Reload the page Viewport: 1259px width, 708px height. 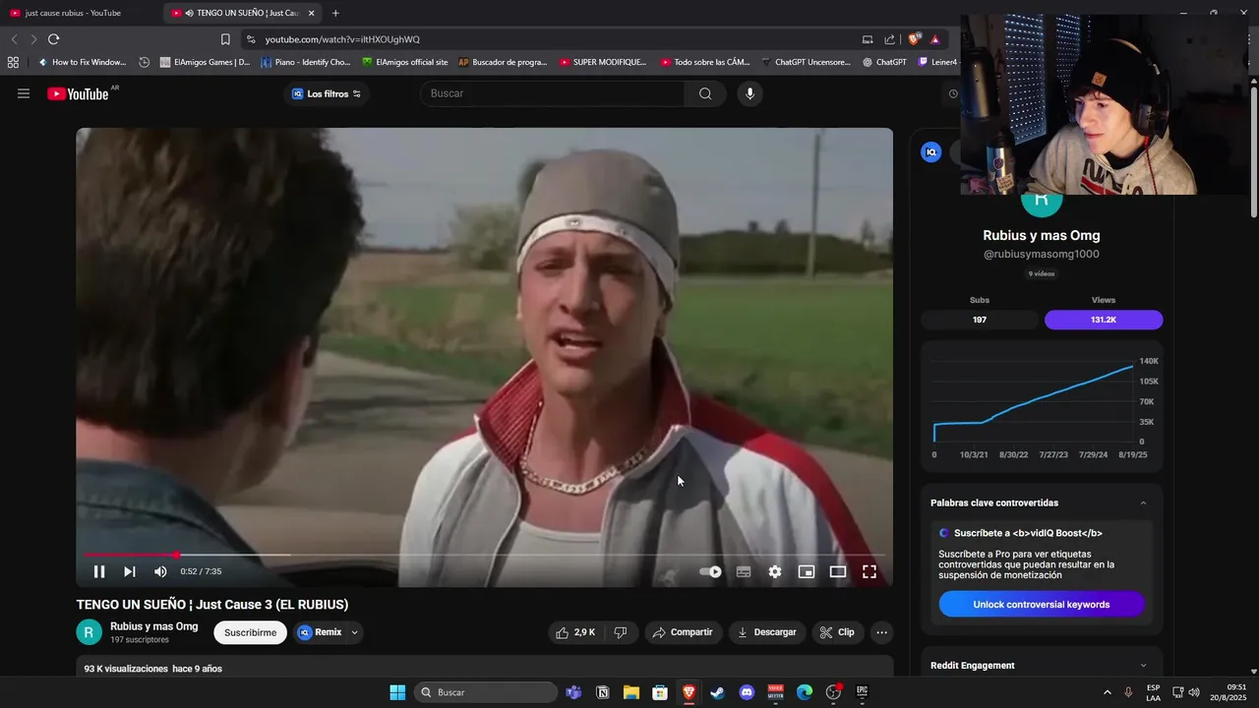pos(53,39)
